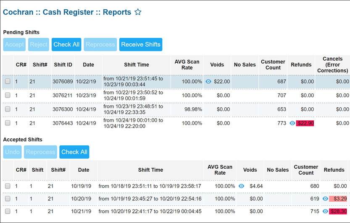Reprocess pending shifts button
Viewport: 350px width, 223px height.
pos(100,45)
